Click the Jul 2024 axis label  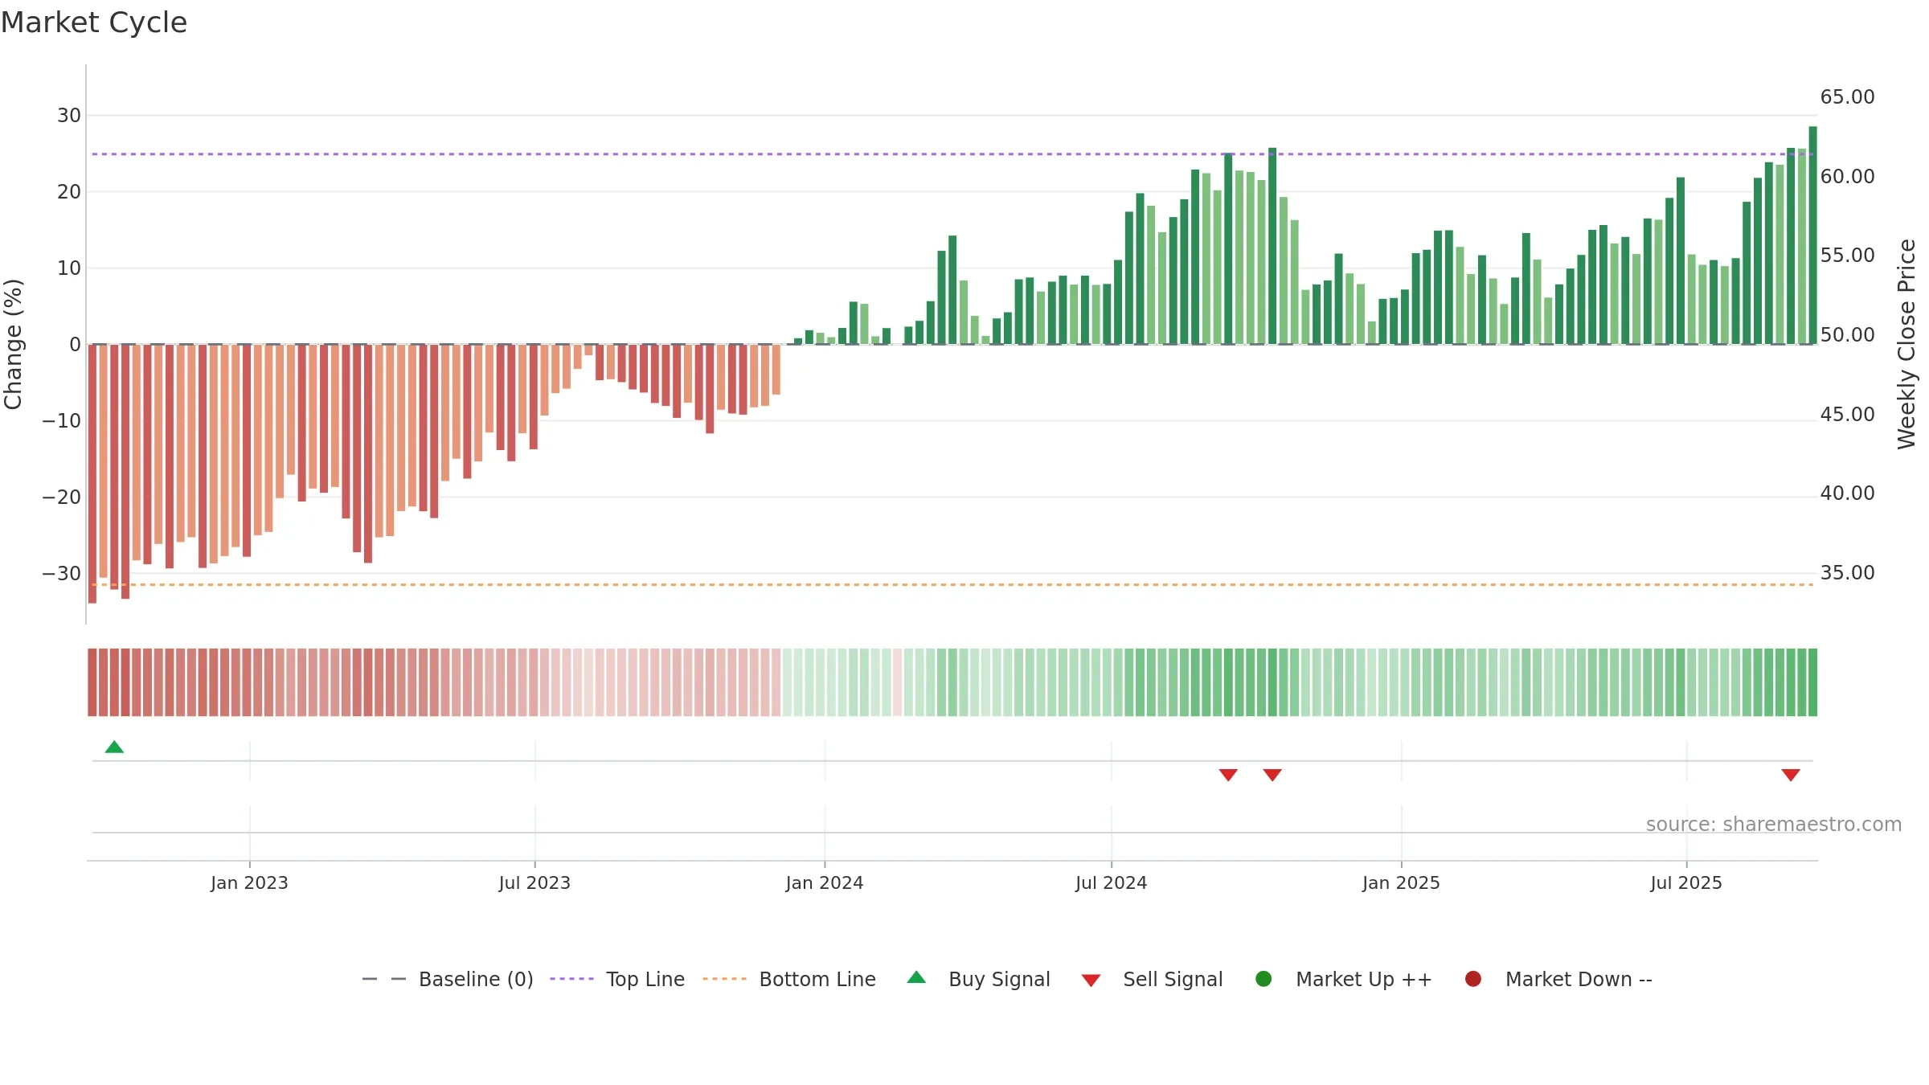click(x=1112, y=882)
